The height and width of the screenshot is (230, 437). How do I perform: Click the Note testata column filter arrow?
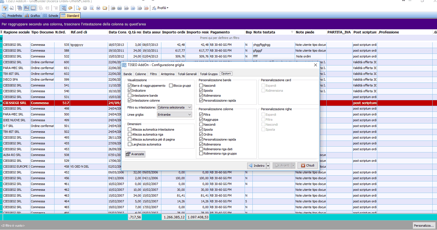coord(292,32)
